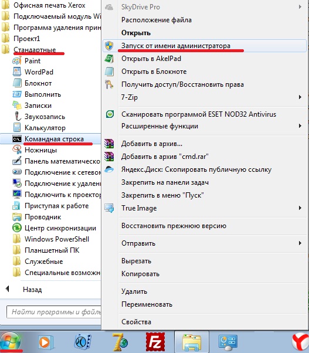The height and width of the screenshot is (353, 309).
Task: Click the ESET NOD32 scan icon
Action: pyautogui.click(x=110, y=114)
